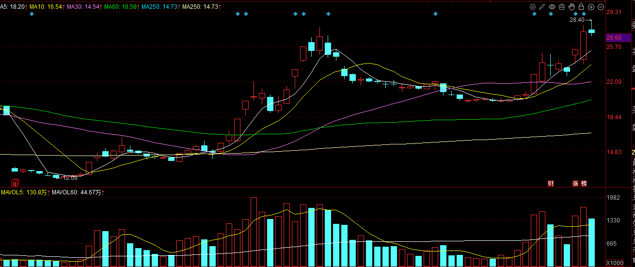The height and width of the screenshot is (267, 635).
Task: Toggle the eye visibility icon
Action: pos(552,7)
